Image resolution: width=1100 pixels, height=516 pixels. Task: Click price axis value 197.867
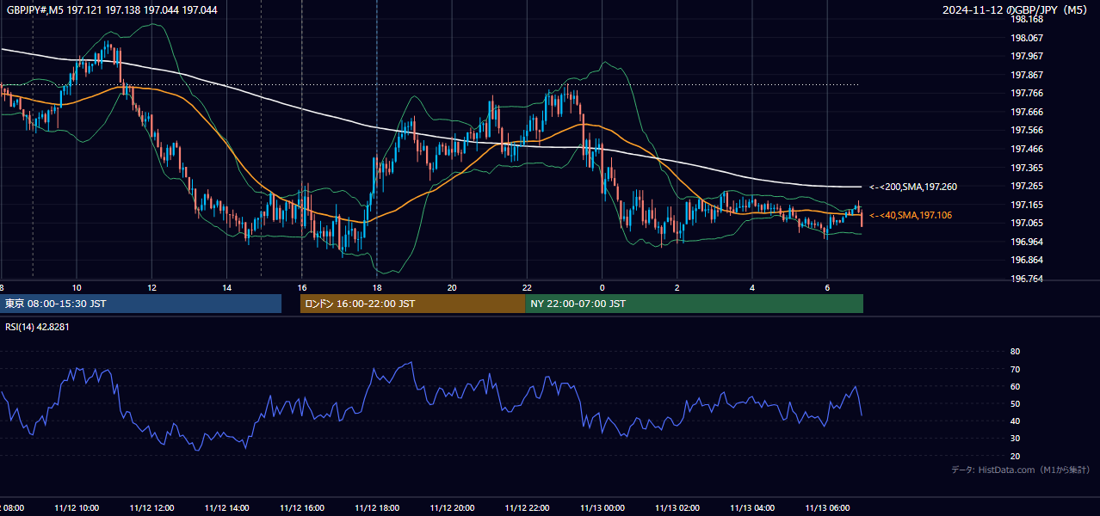click(1027, 75)
